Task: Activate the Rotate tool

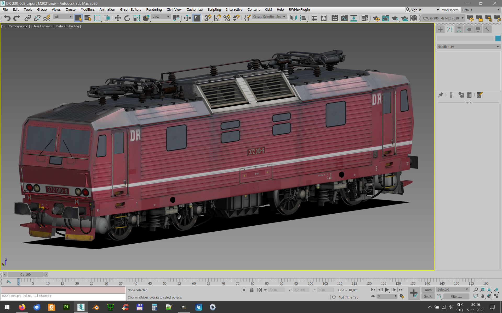Action: click(x=127, y=18)
